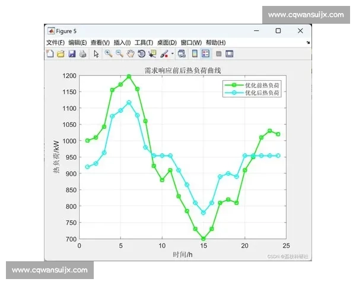Click the green peak marker at hour 6
Screen dimensions: 356x285
[129, 77]
